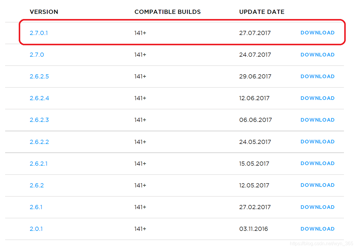This screenshot has width=356, height=249.
Task: Select 141+ build in 2.0.1 row
Action: coord(140,229)
